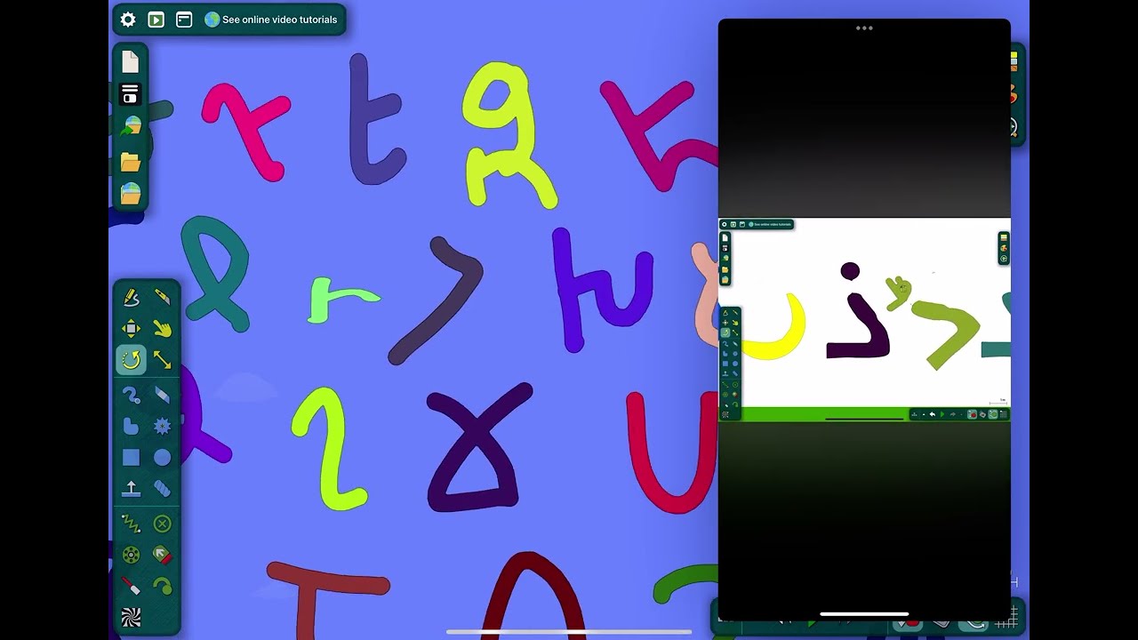Select the blue brush stroke tool
This screenshot has height=640, width=1138.
pyautogui.click(x=131, y=395)
